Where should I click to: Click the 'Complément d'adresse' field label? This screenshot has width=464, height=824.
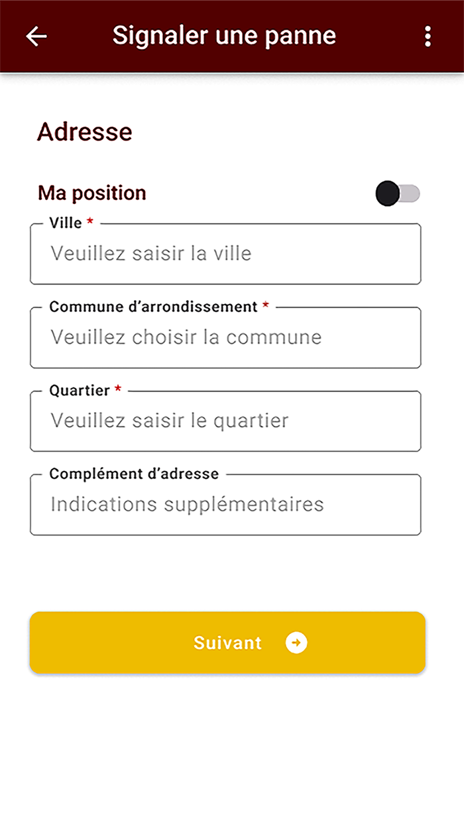134,474
